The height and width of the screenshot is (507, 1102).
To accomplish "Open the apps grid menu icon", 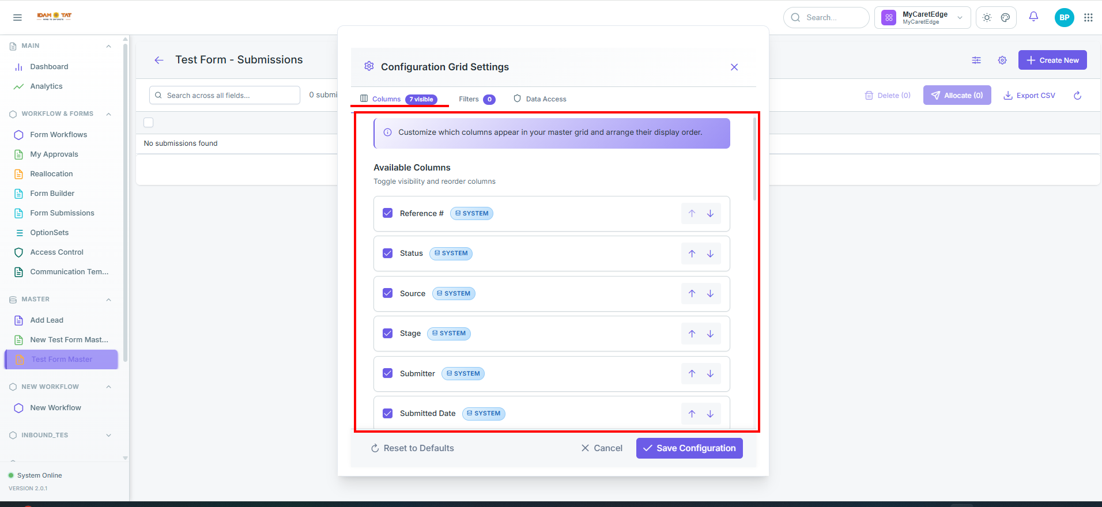I will pos(1088,17).
